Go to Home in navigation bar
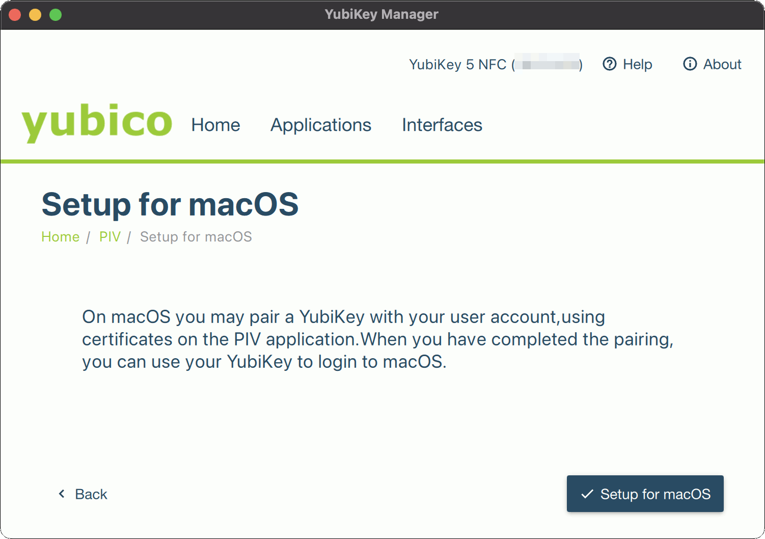This screenshot has height=539, width=765. [x=215, y=125]
